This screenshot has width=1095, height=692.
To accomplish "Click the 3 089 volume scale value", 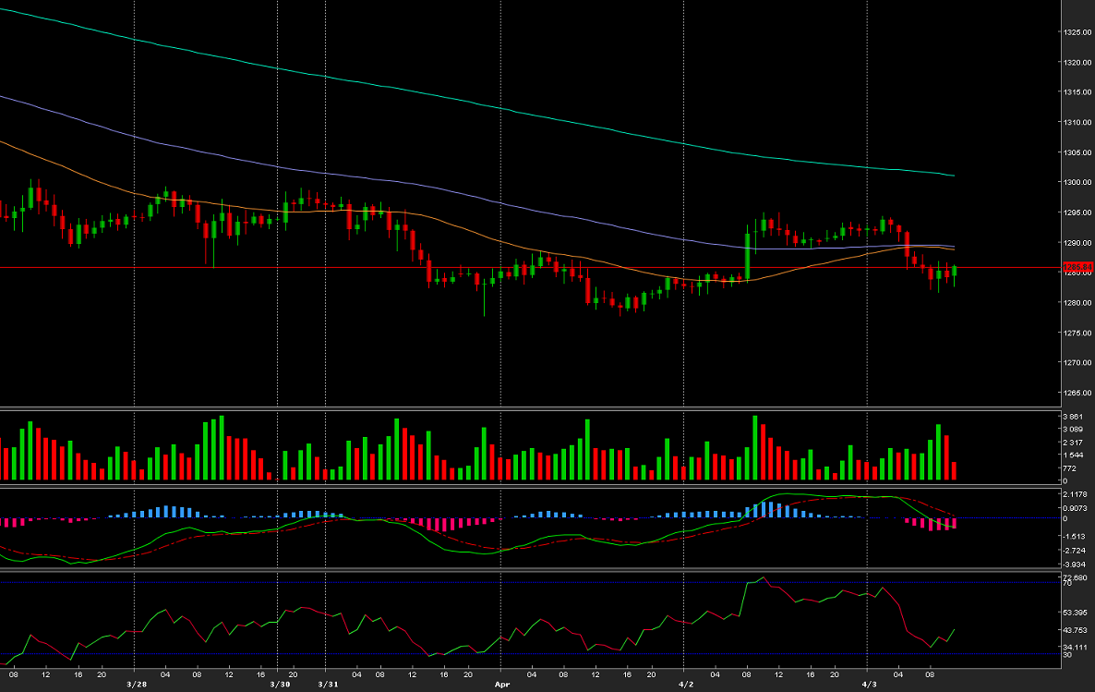I will [x=1074, y=430].
